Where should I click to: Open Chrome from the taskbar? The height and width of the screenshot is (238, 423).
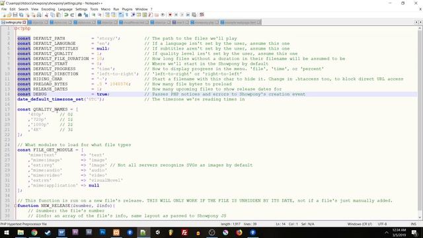pos(34,232)
